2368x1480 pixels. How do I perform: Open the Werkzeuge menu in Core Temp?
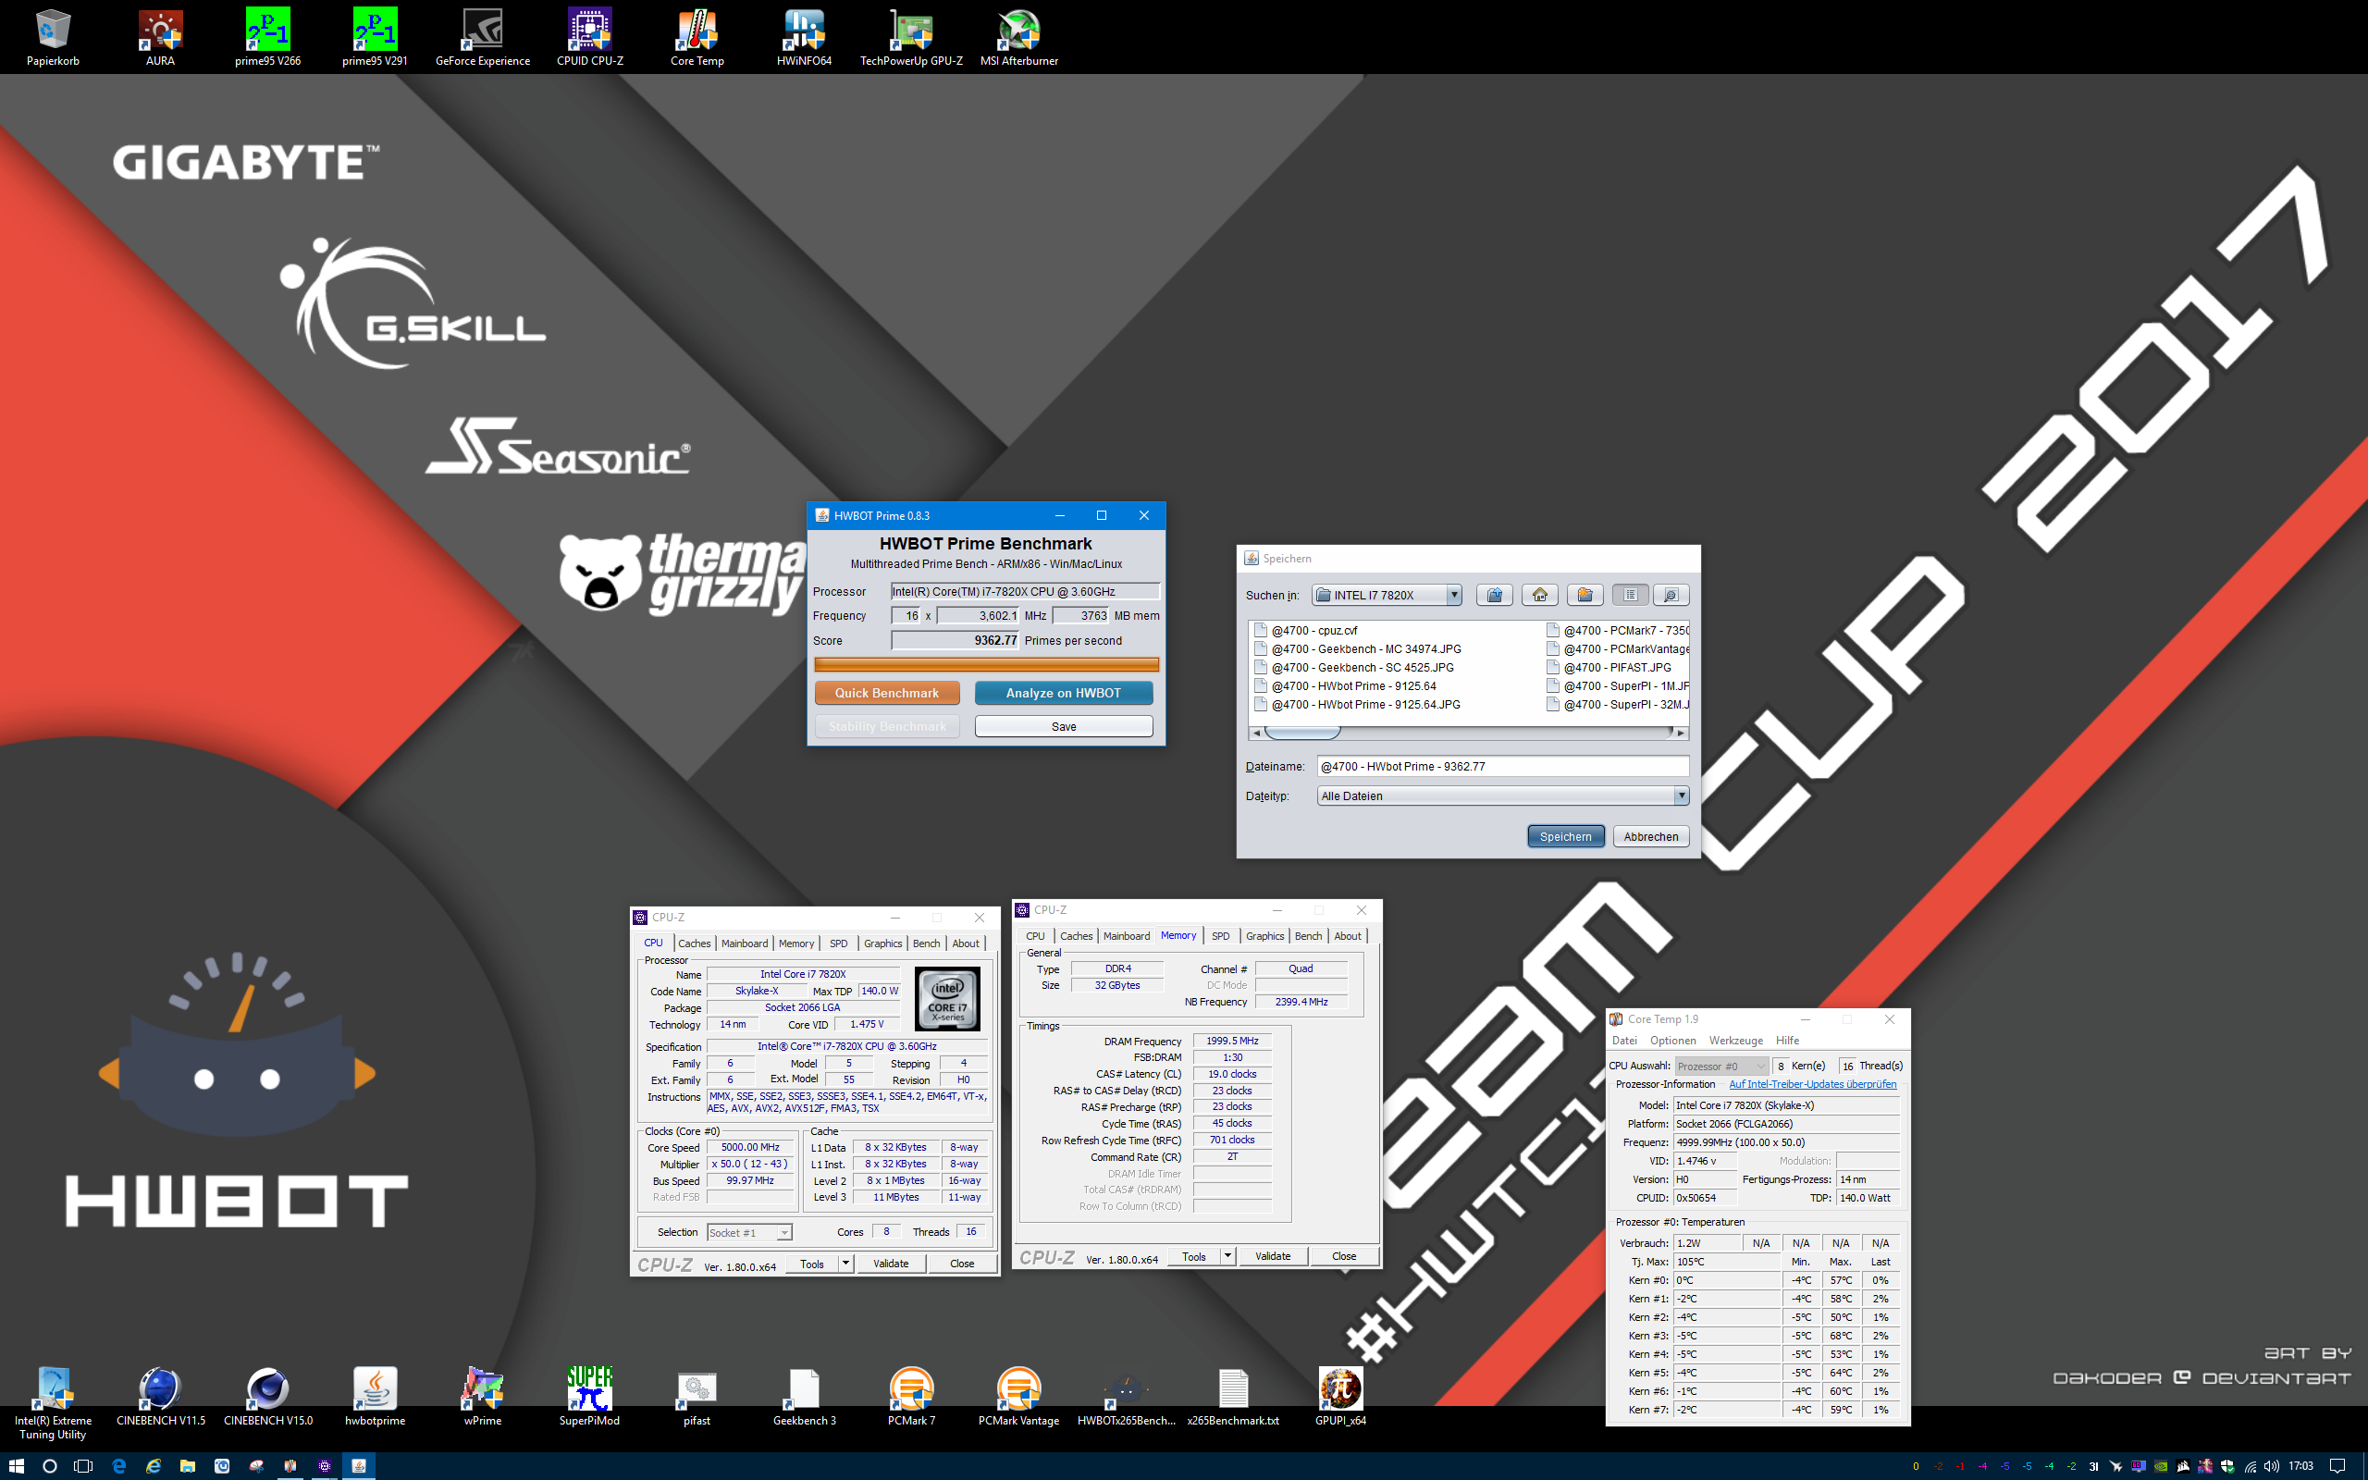1736,1041
